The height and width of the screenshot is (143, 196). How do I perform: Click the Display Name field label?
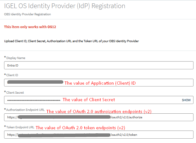coord(16,58)
